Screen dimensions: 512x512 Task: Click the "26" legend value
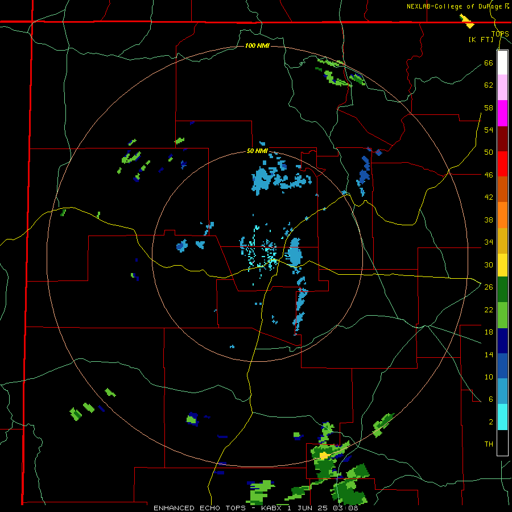click(489, 287)
